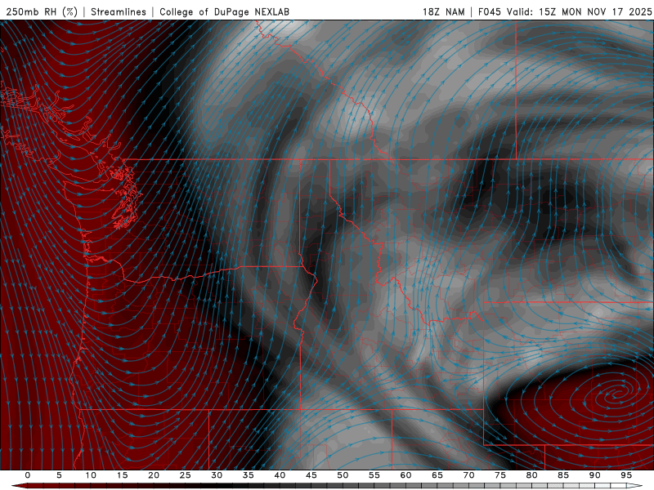The image size is (654, 490).
Task: Click the dark red left tip of colorbar
Action: pyautogui.click(x=19, y=486)
